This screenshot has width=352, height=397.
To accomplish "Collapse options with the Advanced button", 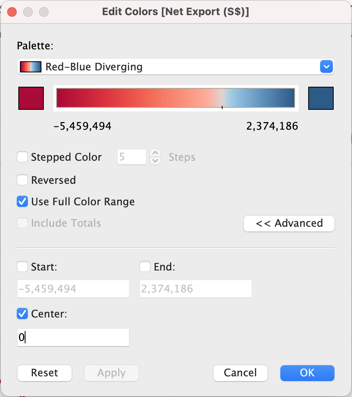I will tap(289, 223).
